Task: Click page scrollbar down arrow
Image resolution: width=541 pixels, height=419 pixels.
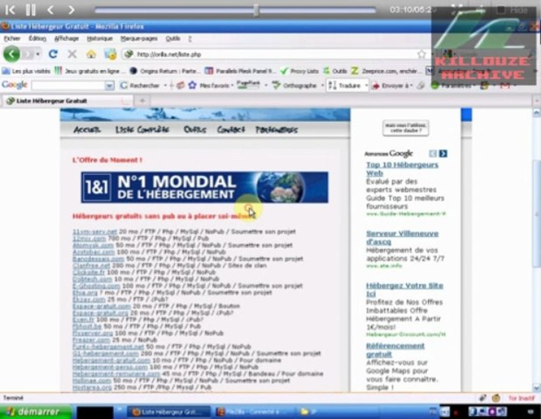Action: (536, 387)
